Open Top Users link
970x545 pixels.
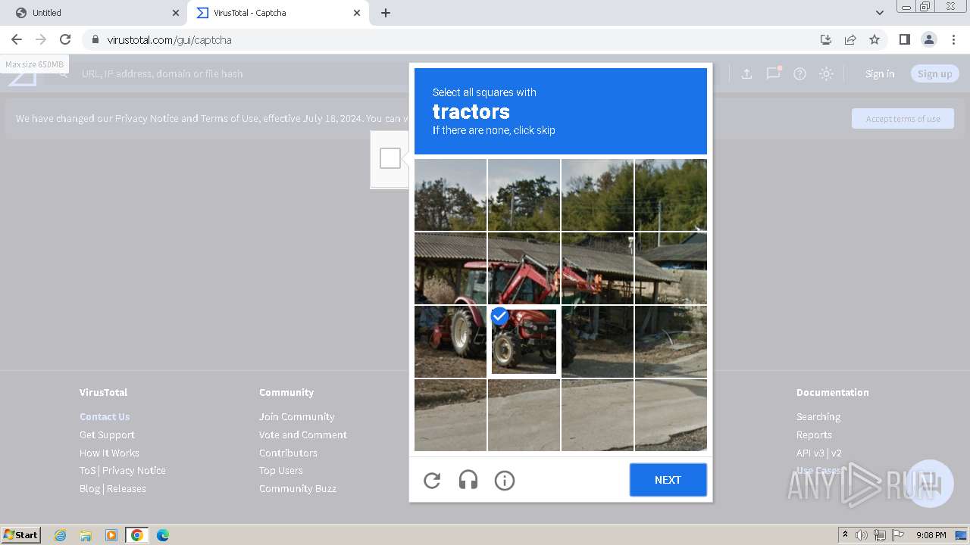[x=280, y=470]
